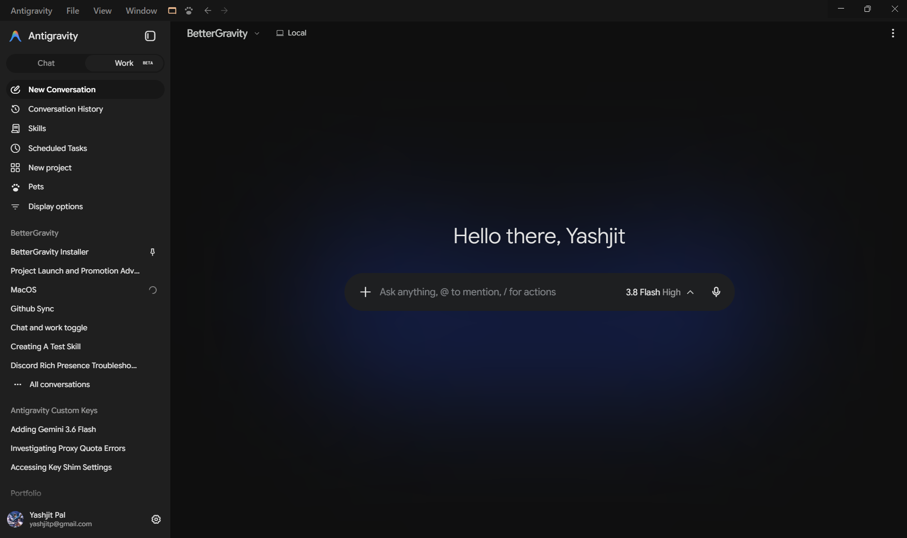907x538 pixels.
Task: Open Project Launch and Promotion Adv... conversation
Action: [85, 271]
